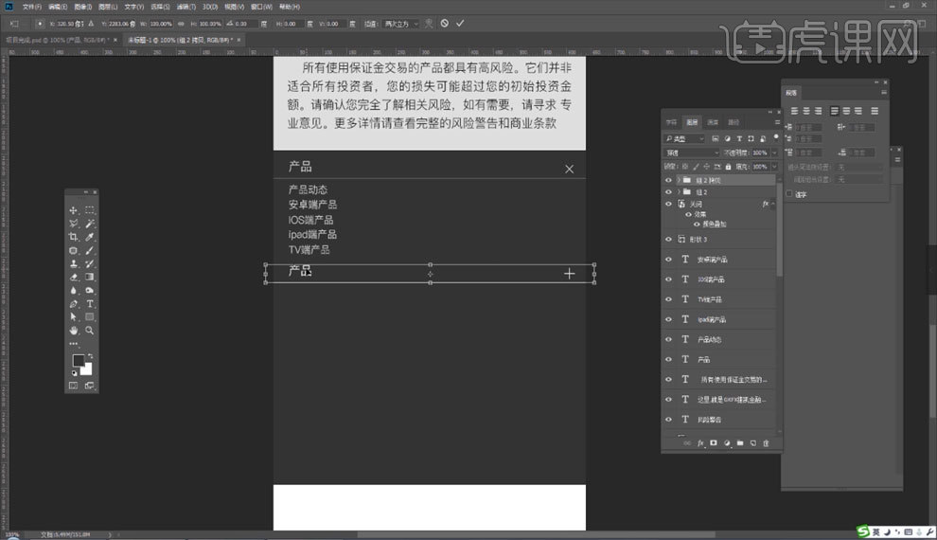Select the Magic Wand tool
The image size is (937, 540).
click(90, 224)
